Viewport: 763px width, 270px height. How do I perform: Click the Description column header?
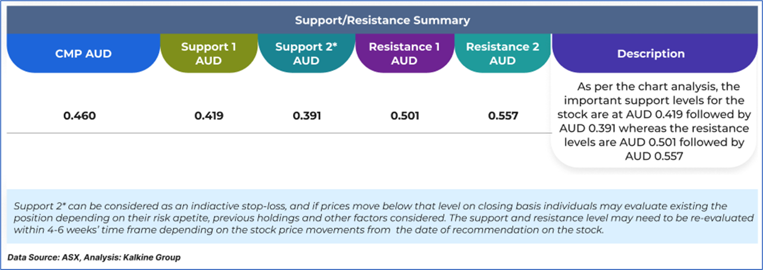pos(651,54)
